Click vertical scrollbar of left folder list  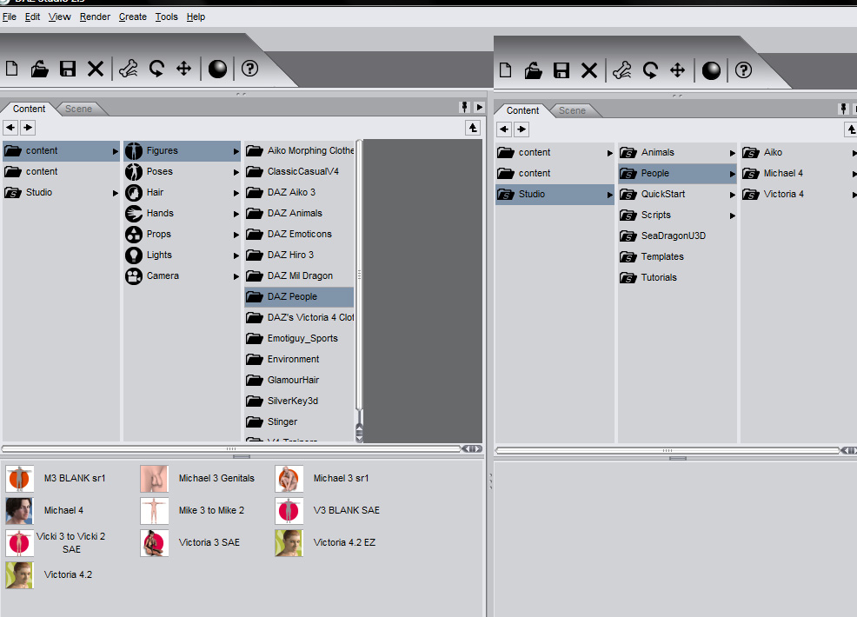click(359, 275)
